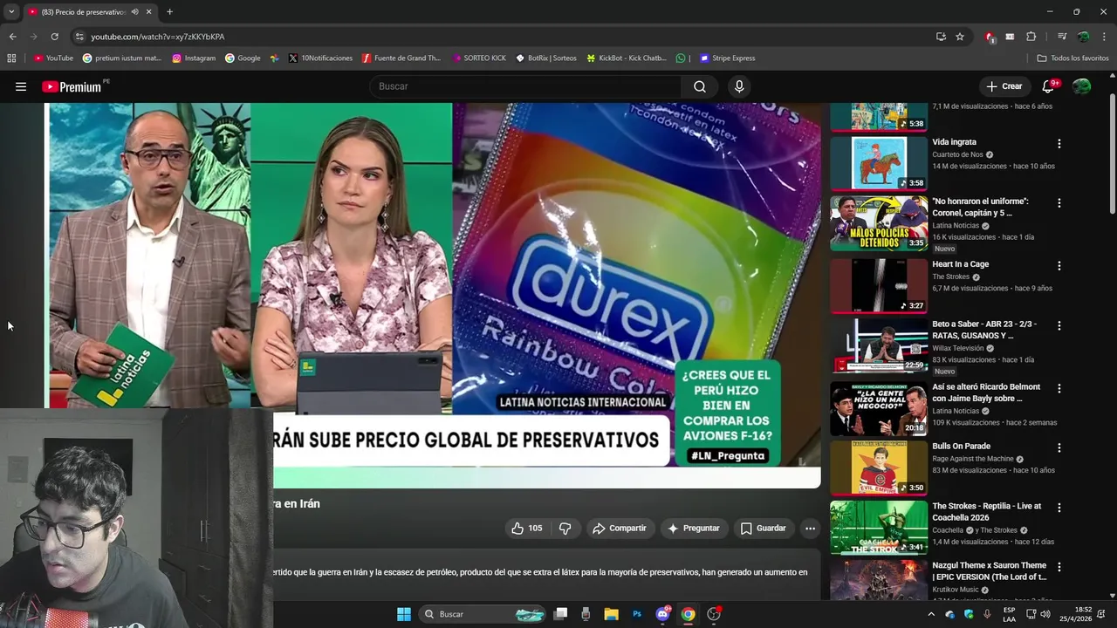
Task: Go back in browser history
Action: [12, 37]
